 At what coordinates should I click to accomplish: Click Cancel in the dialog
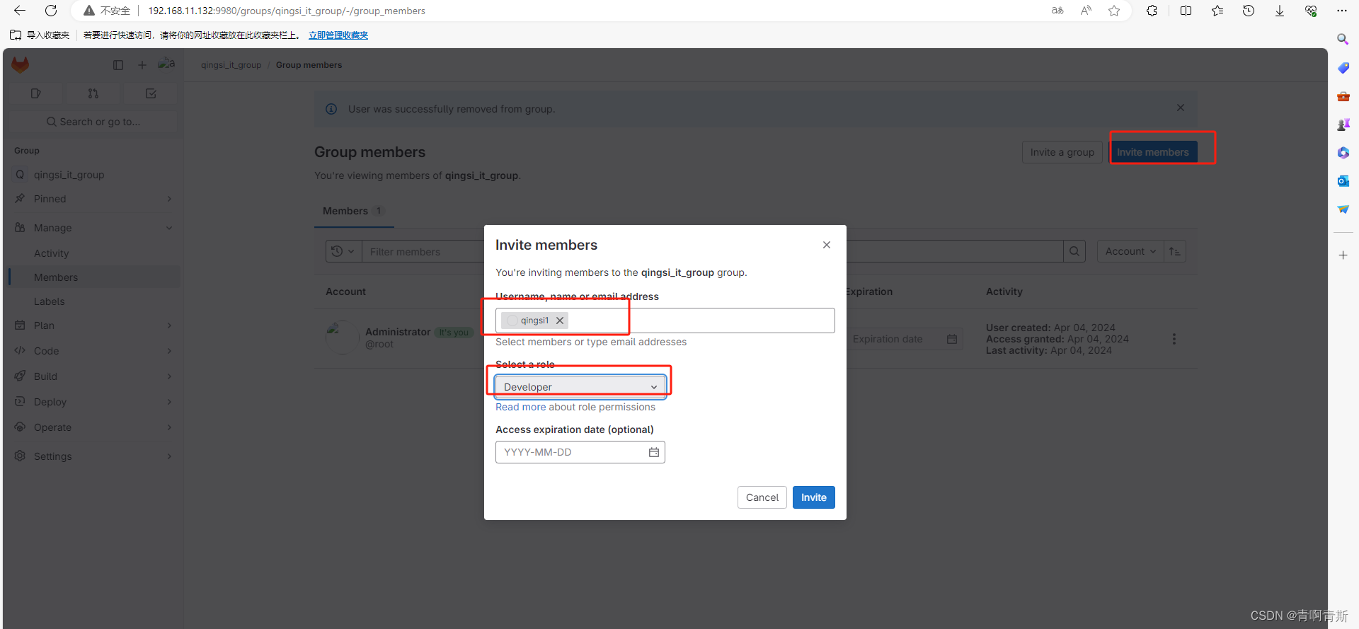[762, 497]
